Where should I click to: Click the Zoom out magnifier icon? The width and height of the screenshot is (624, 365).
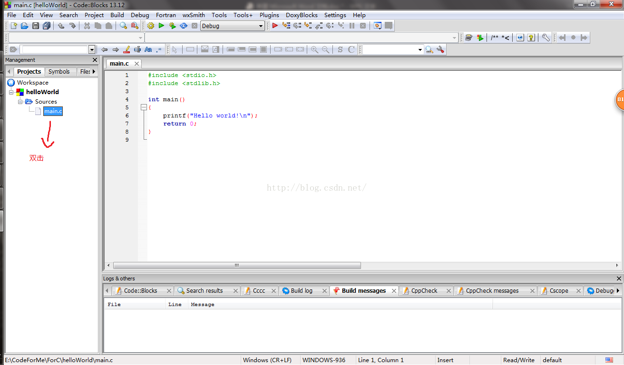point(326,49)
